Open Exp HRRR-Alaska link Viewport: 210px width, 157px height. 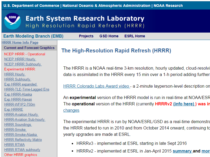18,95
